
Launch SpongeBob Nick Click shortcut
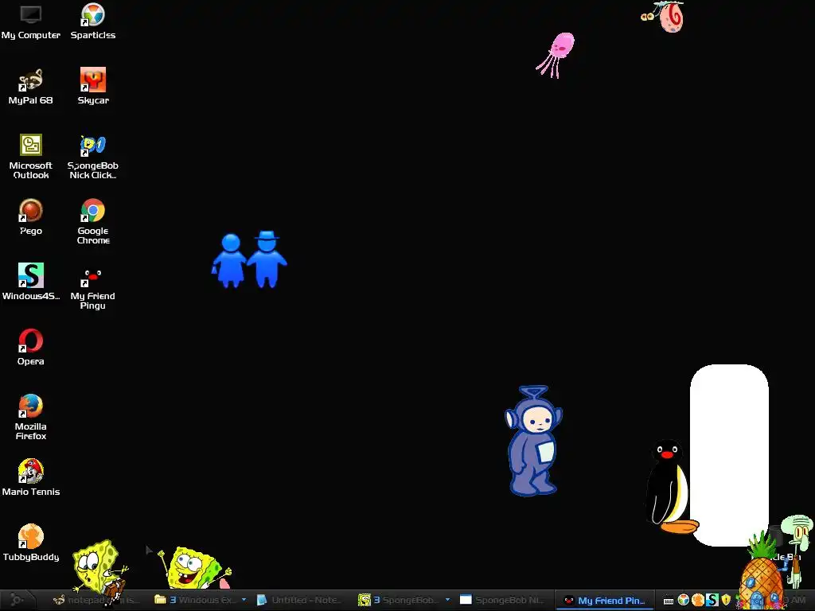93,157
